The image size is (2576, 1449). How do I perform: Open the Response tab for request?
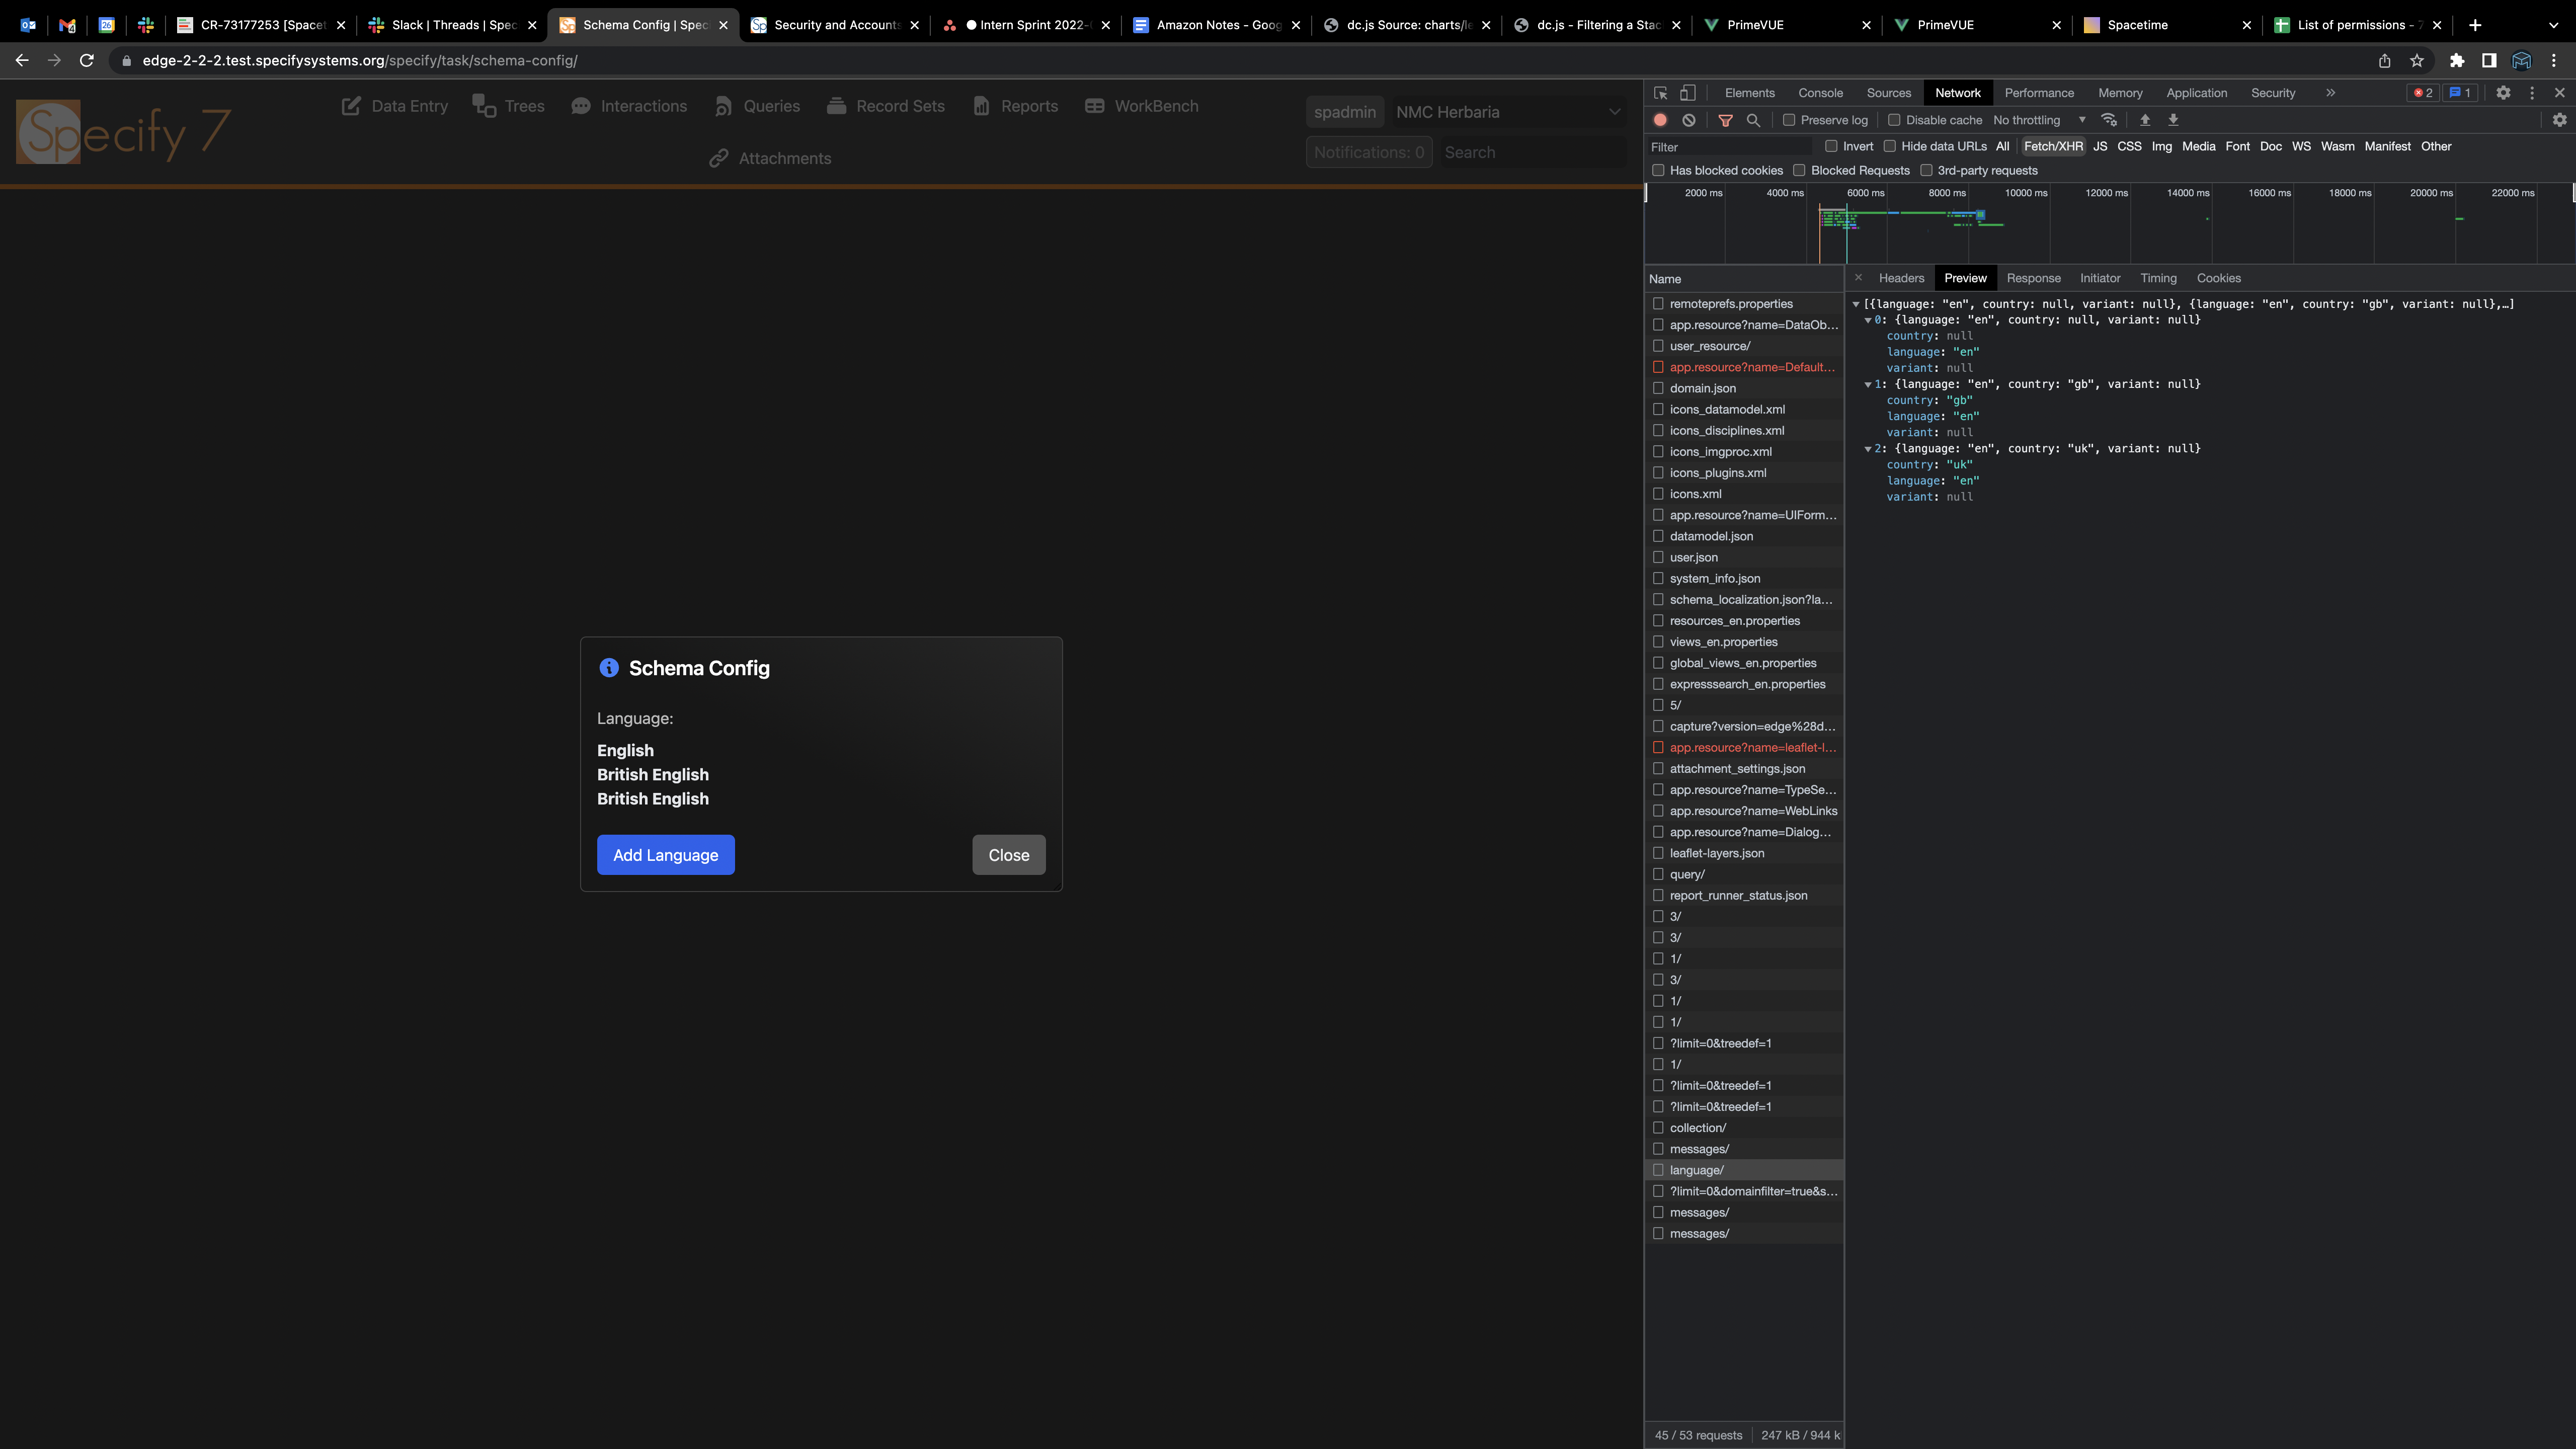point(2033,278)
